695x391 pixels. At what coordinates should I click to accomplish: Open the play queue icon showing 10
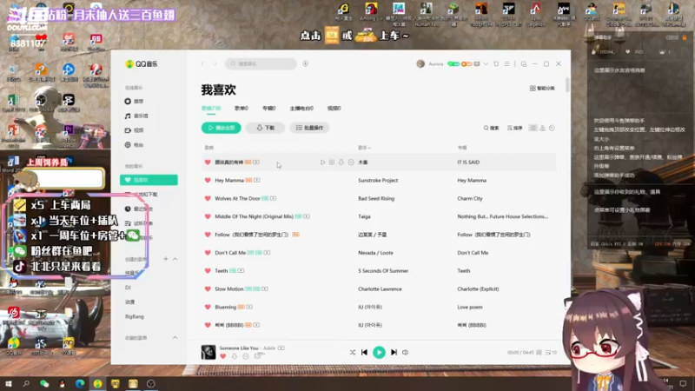coord(551,353)
